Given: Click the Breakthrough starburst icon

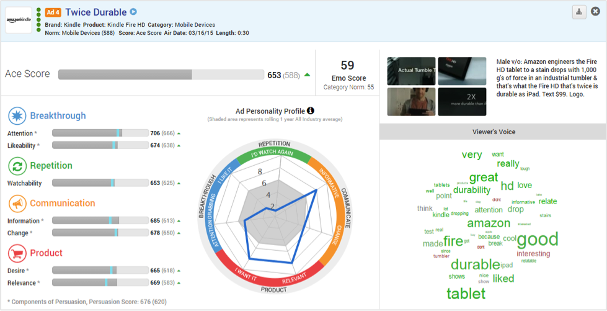Looking at the screenshot, I should [x=17, y=116].
